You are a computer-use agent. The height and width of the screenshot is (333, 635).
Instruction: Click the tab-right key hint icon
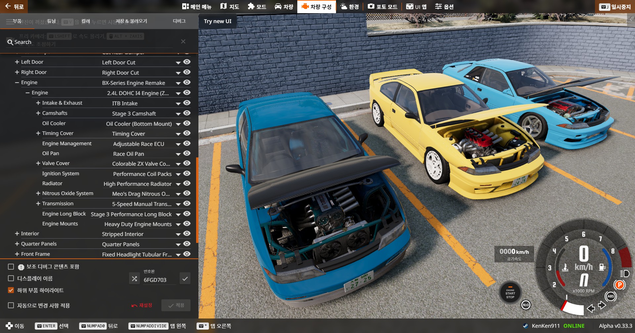coord(203,326)
